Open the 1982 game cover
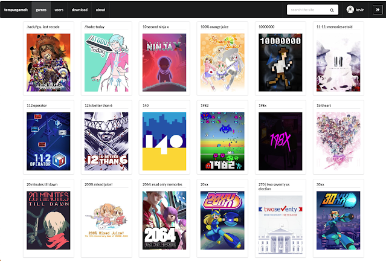 (x=222, y=141)
